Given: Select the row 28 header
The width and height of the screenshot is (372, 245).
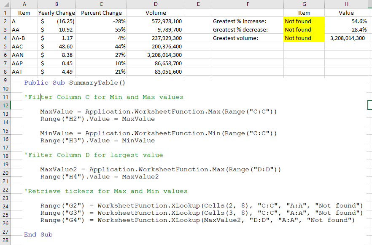Looking at the screenshot, I should [x=5, y=240].
